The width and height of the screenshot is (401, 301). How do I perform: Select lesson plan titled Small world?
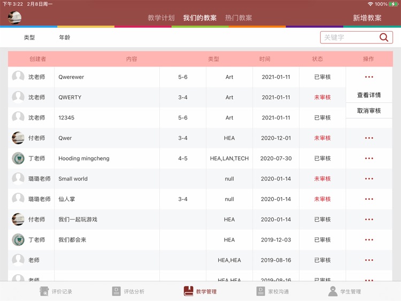click(x=73, y=178)
